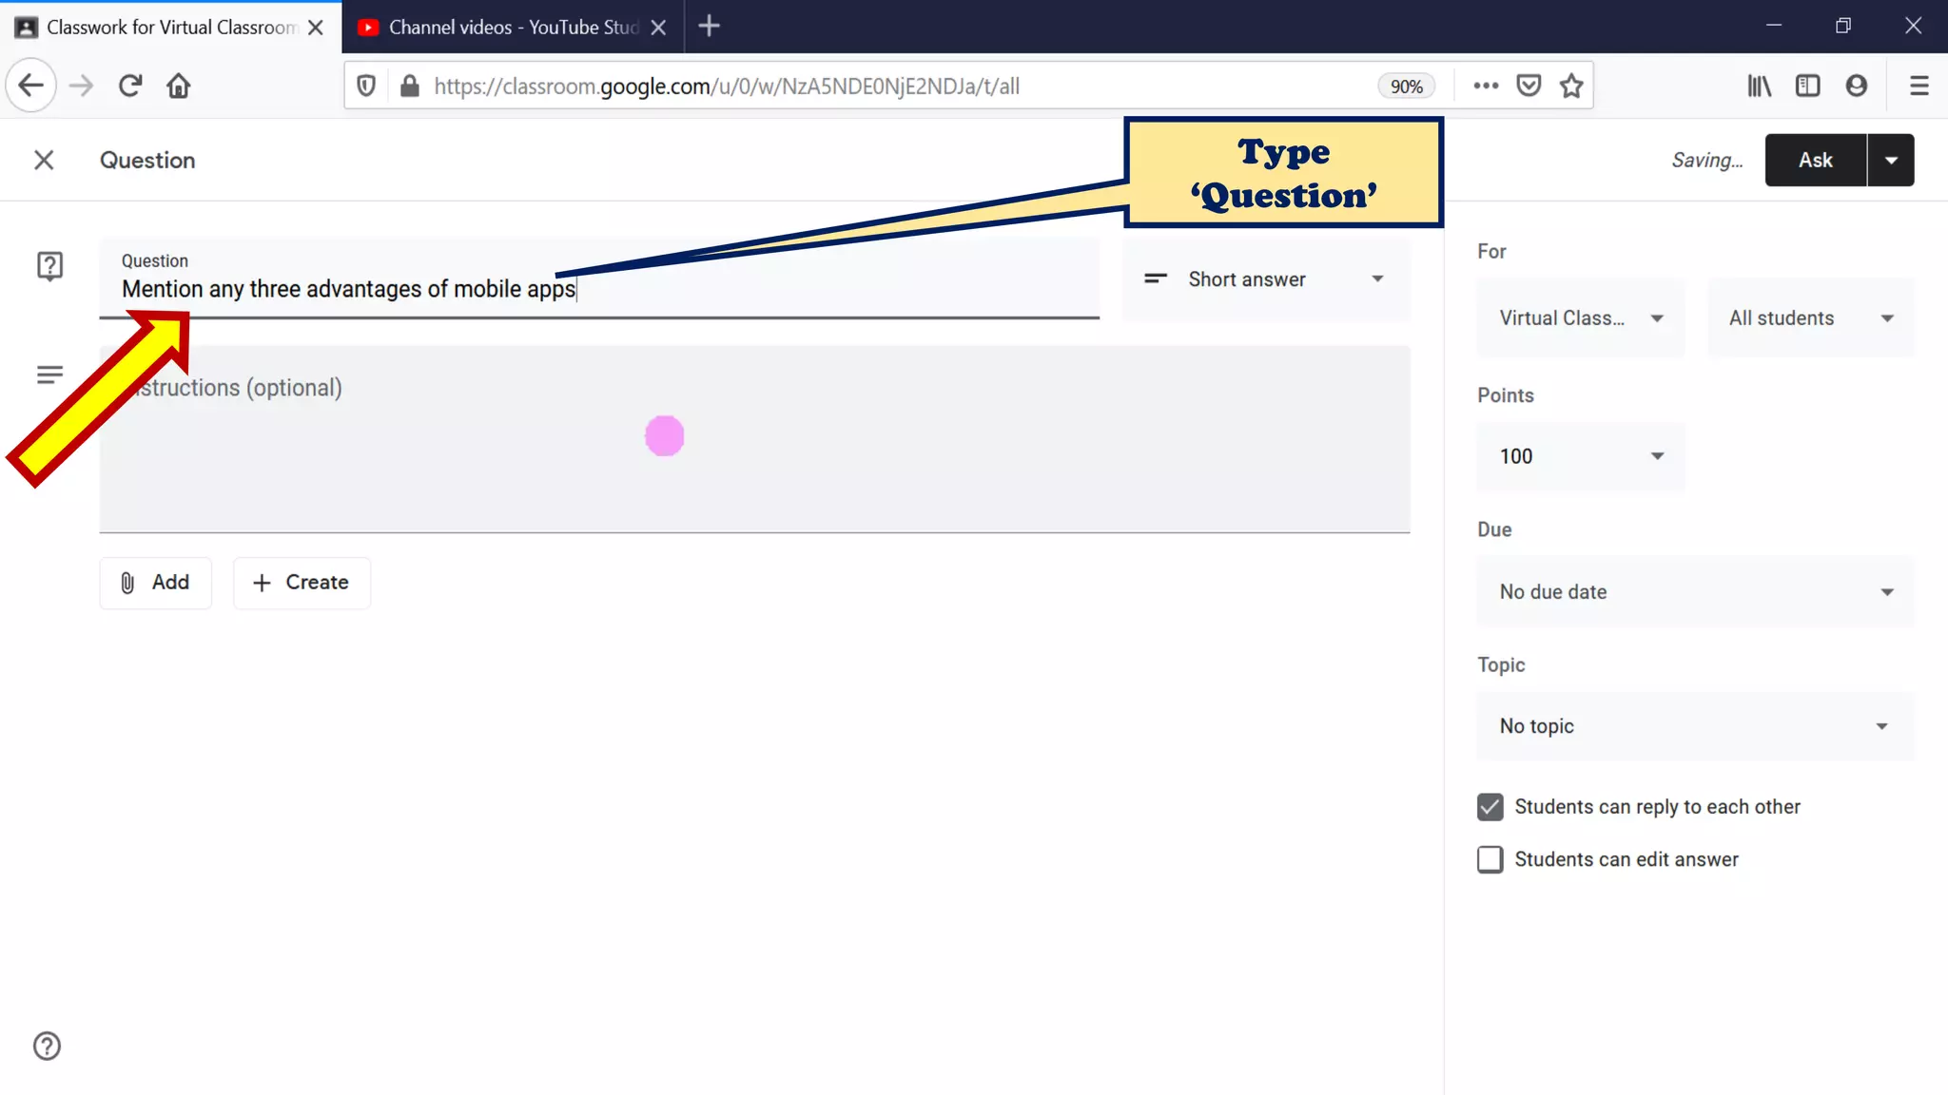Expand the Ask button arrow options
The height and width of the screenshot is (1095, 1948).
point(1891,160)
